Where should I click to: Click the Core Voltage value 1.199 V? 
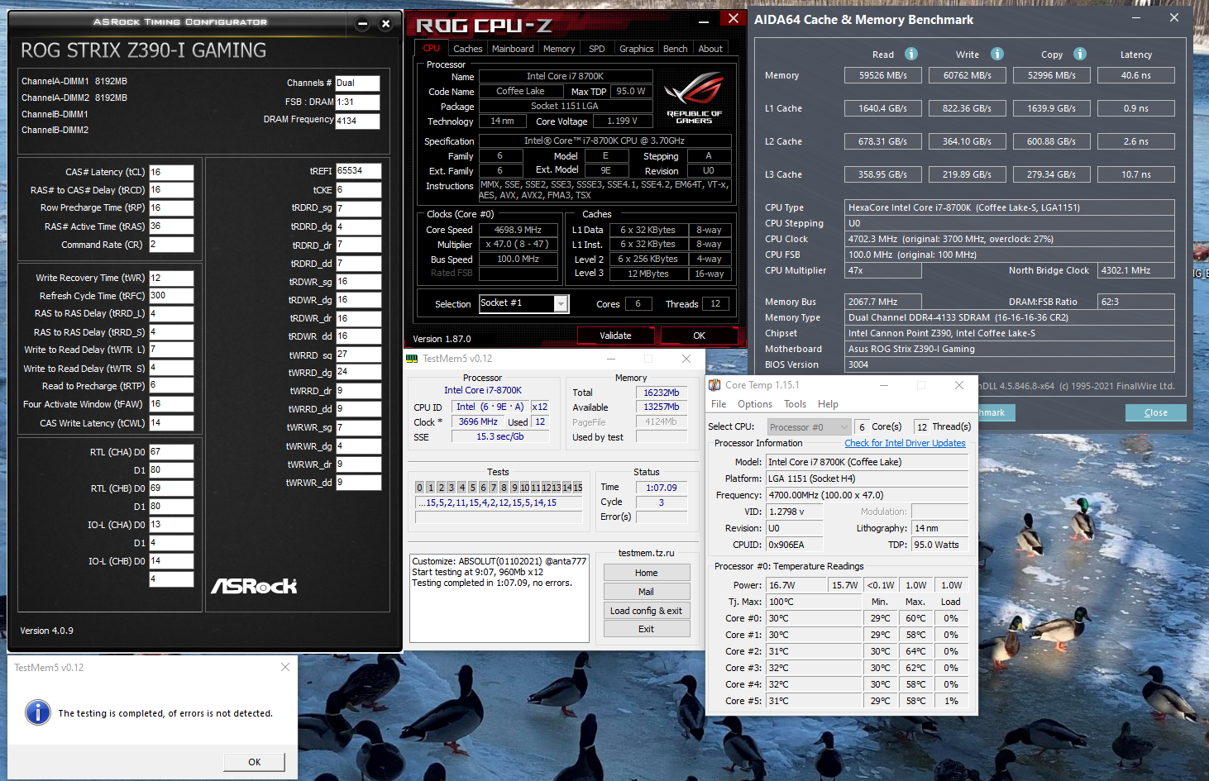click(x=622, y=121)
